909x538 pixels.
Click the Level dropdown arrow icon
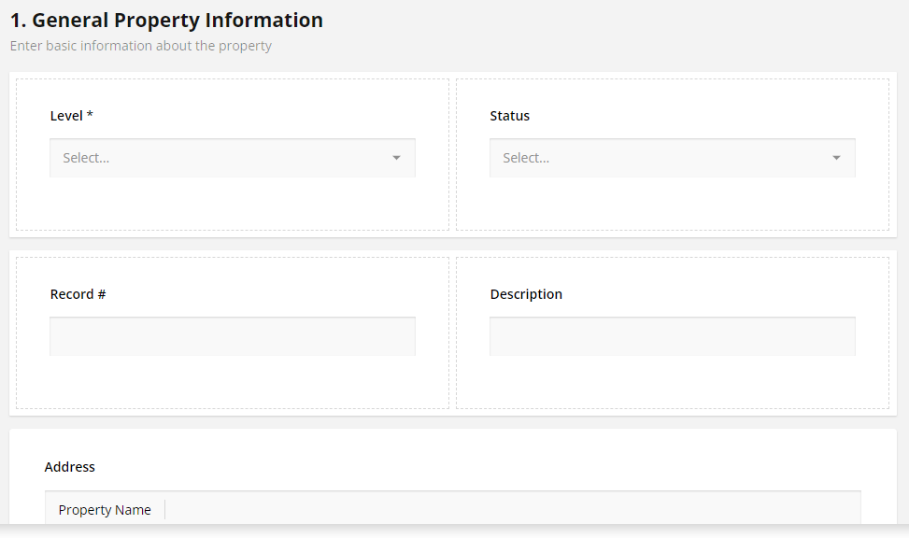click(x=396, y=158)
